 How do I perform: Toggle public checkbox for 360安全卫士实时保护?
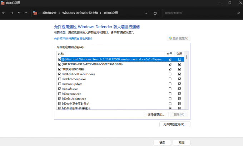[180, 104]
